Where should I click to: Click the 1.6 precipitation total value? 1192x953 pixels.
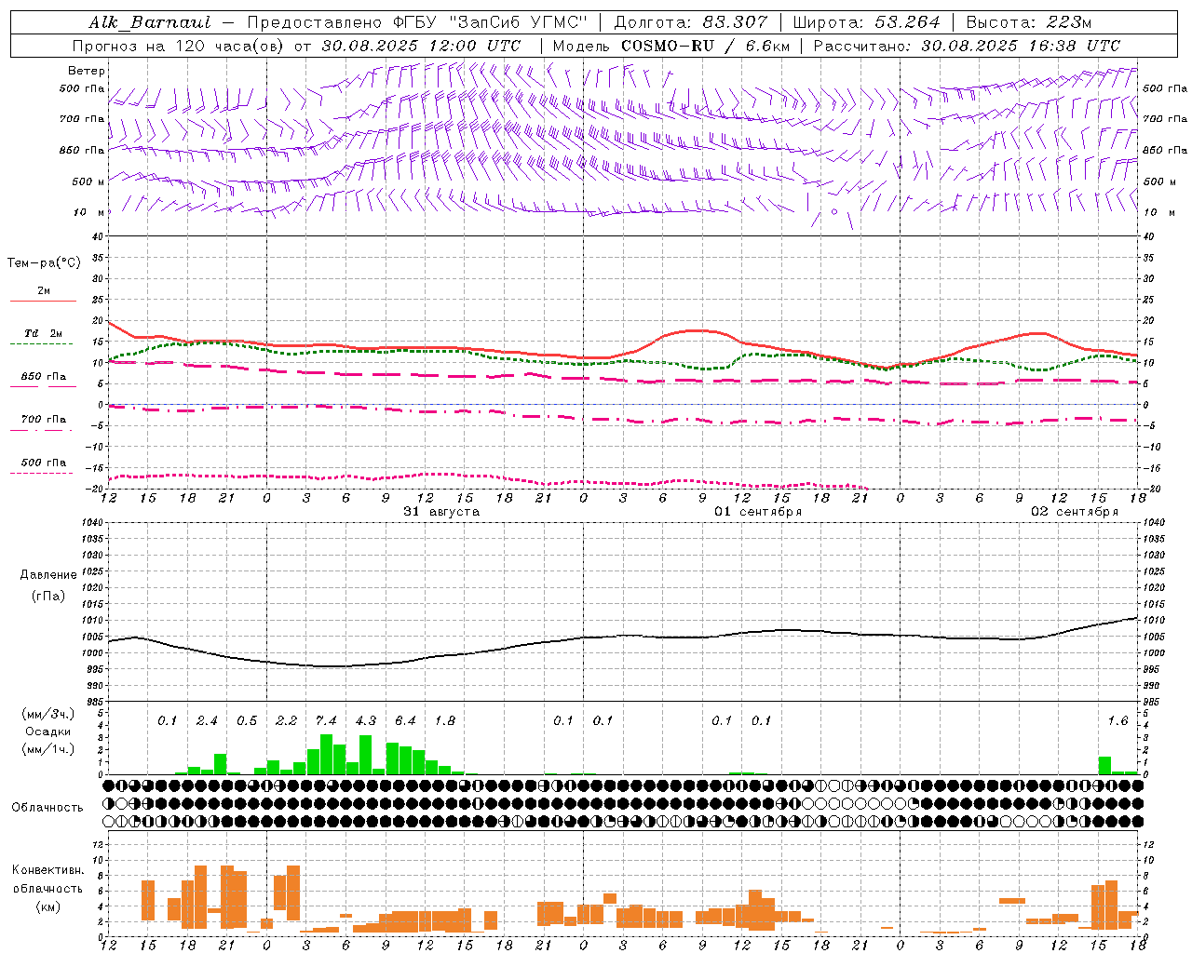coord(1117,720)
